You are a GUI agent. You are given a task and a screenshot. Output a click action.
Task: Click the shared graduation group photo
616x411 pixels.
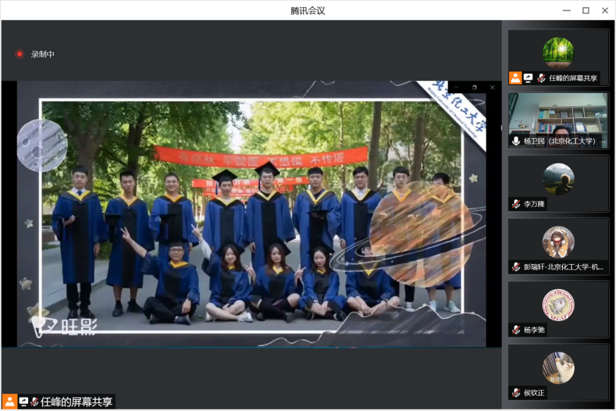[251, 215]
